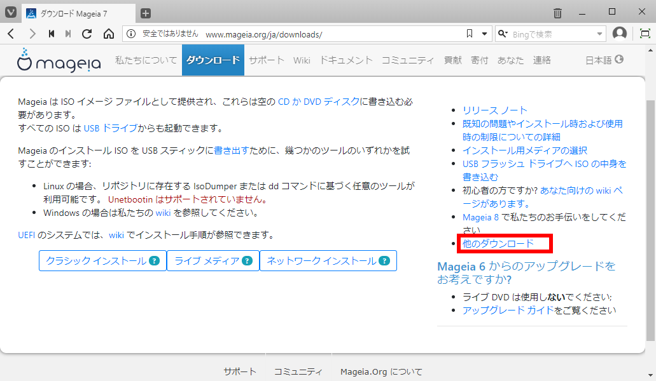This screenshot has height=381, width=656.
Task: Open インストール用メディアの選択 link
Action: point(525,150)
